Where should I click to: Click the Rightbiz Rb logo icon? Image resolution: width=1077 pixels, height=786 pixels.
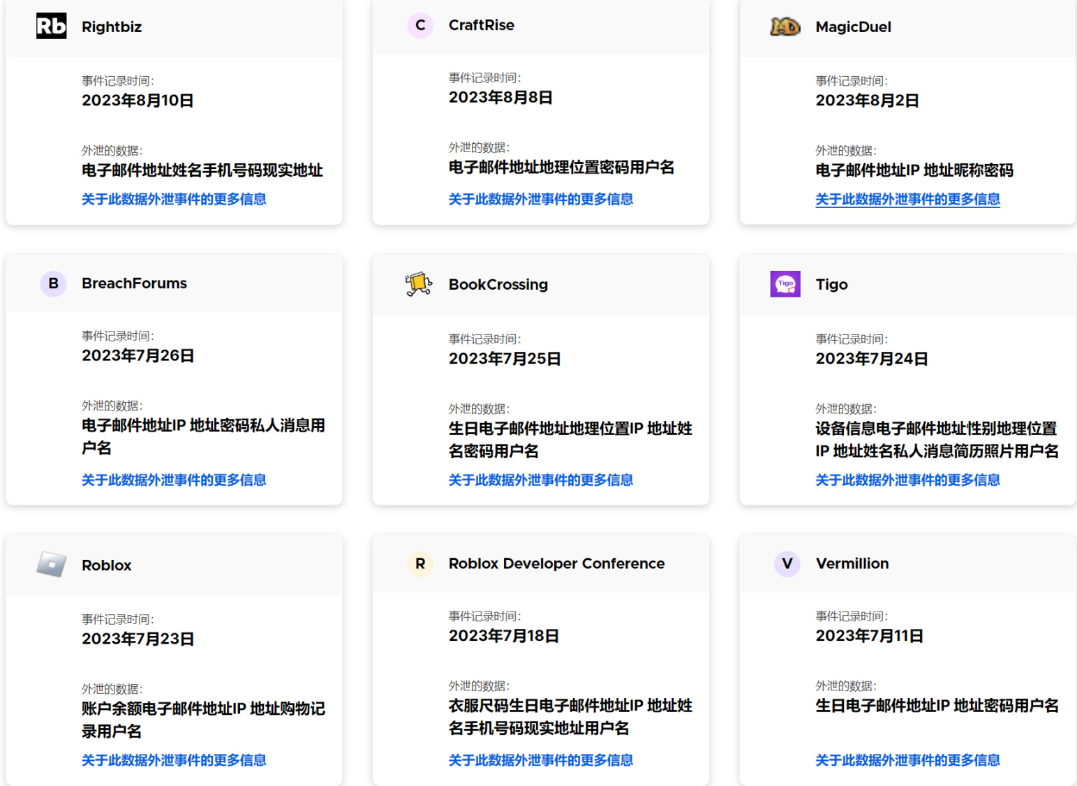coord(52,26)
